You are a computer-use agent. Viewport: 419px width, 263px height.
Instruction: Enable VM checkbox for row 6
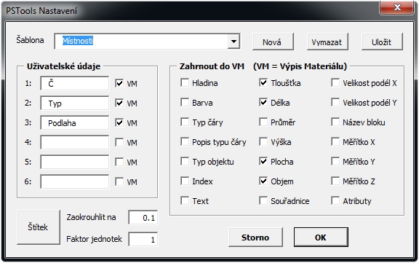tap(119, 181)
